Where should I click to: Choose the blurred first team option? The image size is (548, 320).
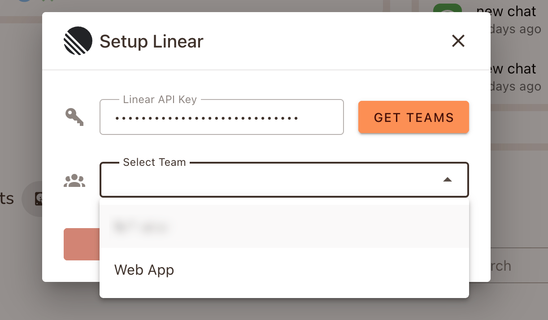pyautogui.click(x=140, y=227)
